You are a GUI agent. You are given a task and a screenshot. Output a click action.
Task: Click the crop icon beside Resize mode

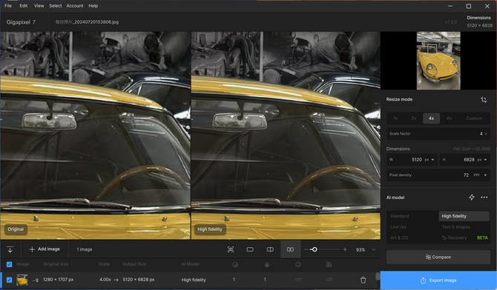[x=484, y=100]
